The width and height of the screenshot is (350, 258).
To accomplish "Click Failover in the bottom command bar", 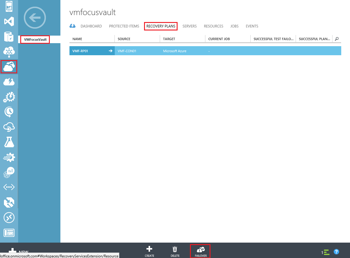I will [x=201, y=251].
